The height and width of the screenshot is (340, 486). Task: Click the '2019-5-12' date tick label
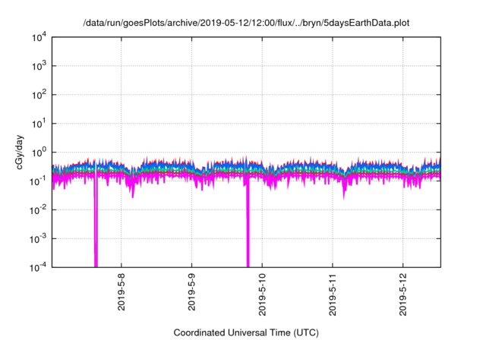pyautogui.click(x=403, y=294)
